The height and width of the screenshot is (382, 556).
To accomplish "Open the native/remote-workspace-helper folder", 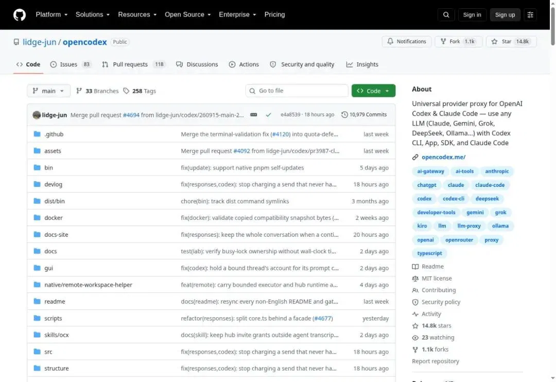I will [x=88, y=285].
